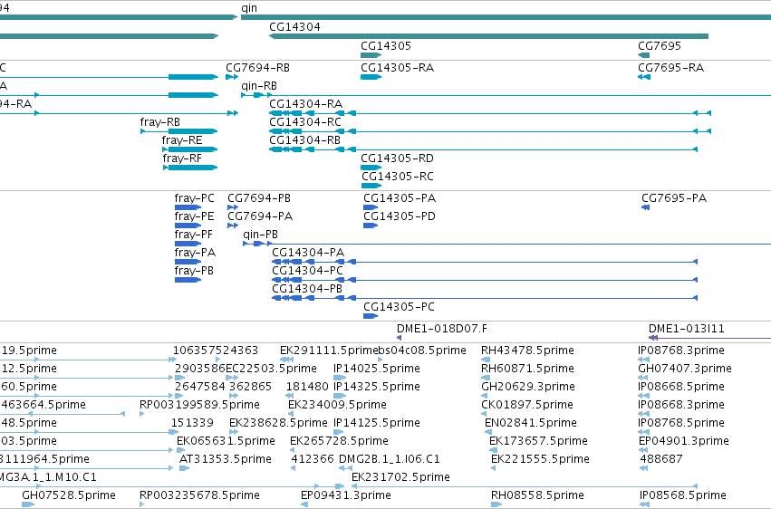
Task: Click the CG14304-RA transcript label
Action: (x=306, y=104)
